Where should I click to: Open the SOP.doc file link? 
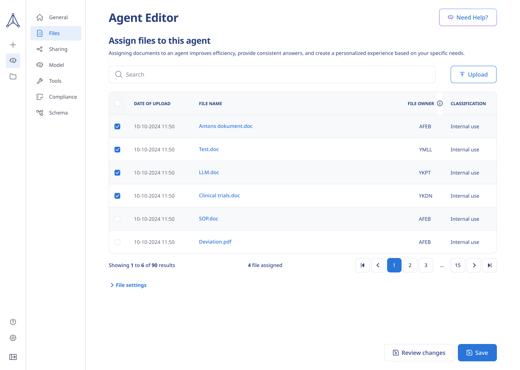pos(209,219)
